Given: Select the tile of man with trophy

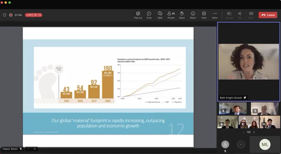Looking at the screenshot, I should click(x=270, y=122).
